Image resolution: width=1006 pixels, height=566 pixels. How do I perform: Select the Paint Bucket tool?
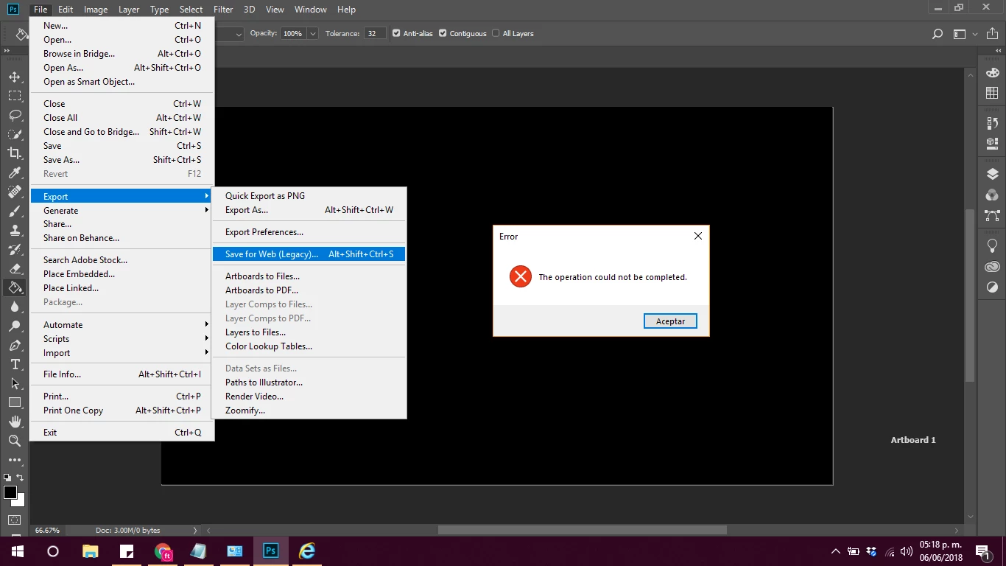(x=14, y=287)
